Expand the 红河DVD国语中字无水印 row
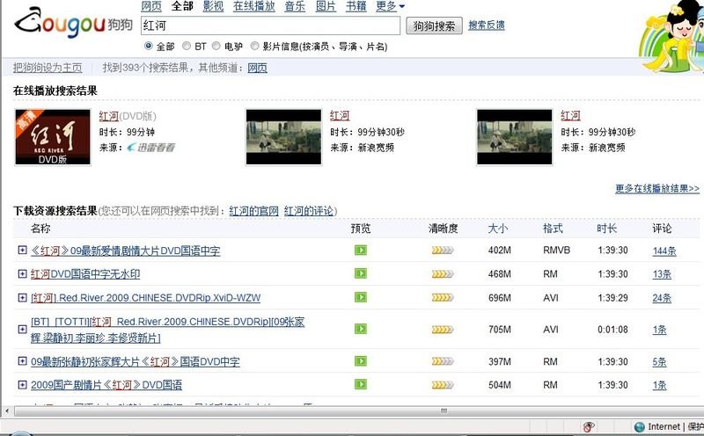Screen dimensions: 704x436 point(22,273)
